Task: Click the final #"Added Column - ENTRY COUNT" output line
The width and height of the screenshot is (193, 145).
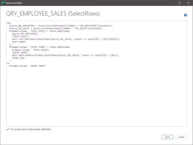Action: coord(27,66)
